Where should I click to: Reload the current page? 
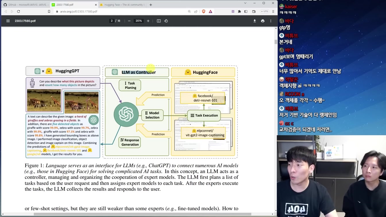pyautogui.click(x=19, y=11)
